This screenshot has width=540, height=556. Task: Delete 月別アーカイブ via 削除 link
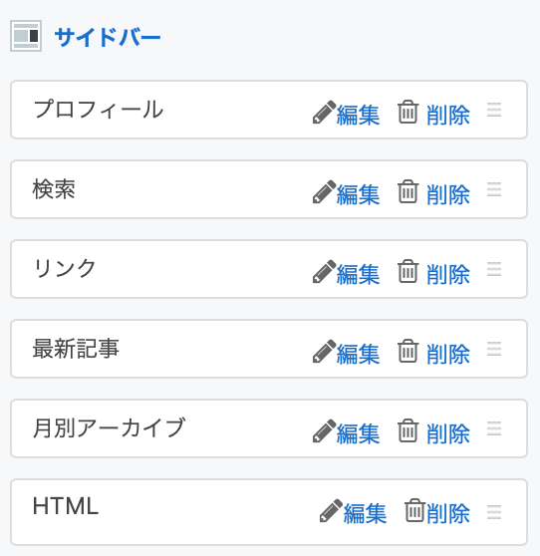448,433
